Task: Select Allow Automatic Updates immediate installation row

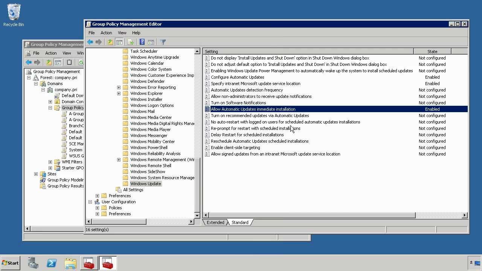Action: click(x=336, y=109)
